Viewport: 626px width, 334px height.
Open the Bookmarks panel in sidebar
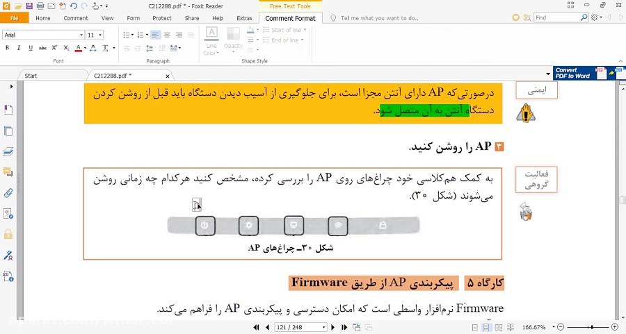(8, 110)
